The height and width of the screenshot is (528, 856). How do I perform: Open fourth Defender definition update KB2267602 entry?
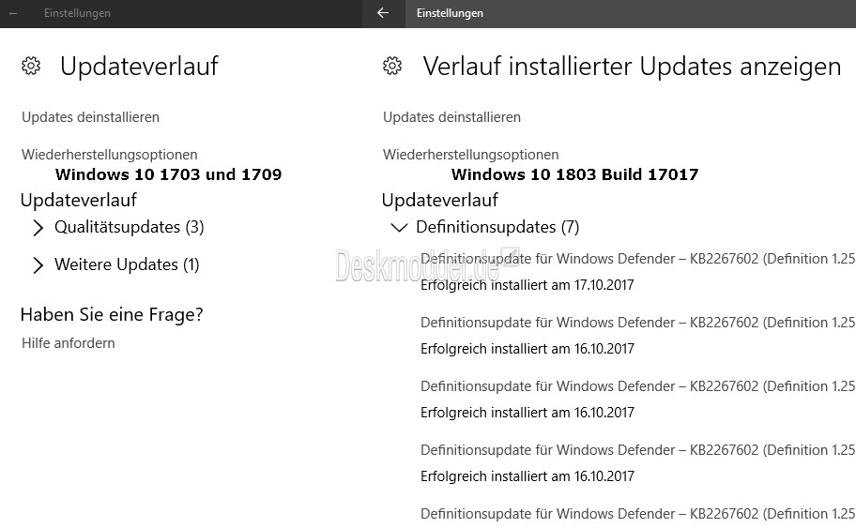637,450
